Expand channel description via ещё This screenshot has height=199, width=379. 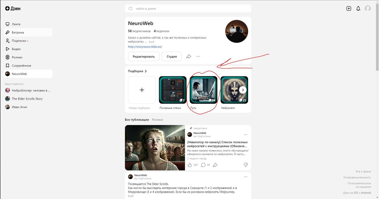[152, 42]
